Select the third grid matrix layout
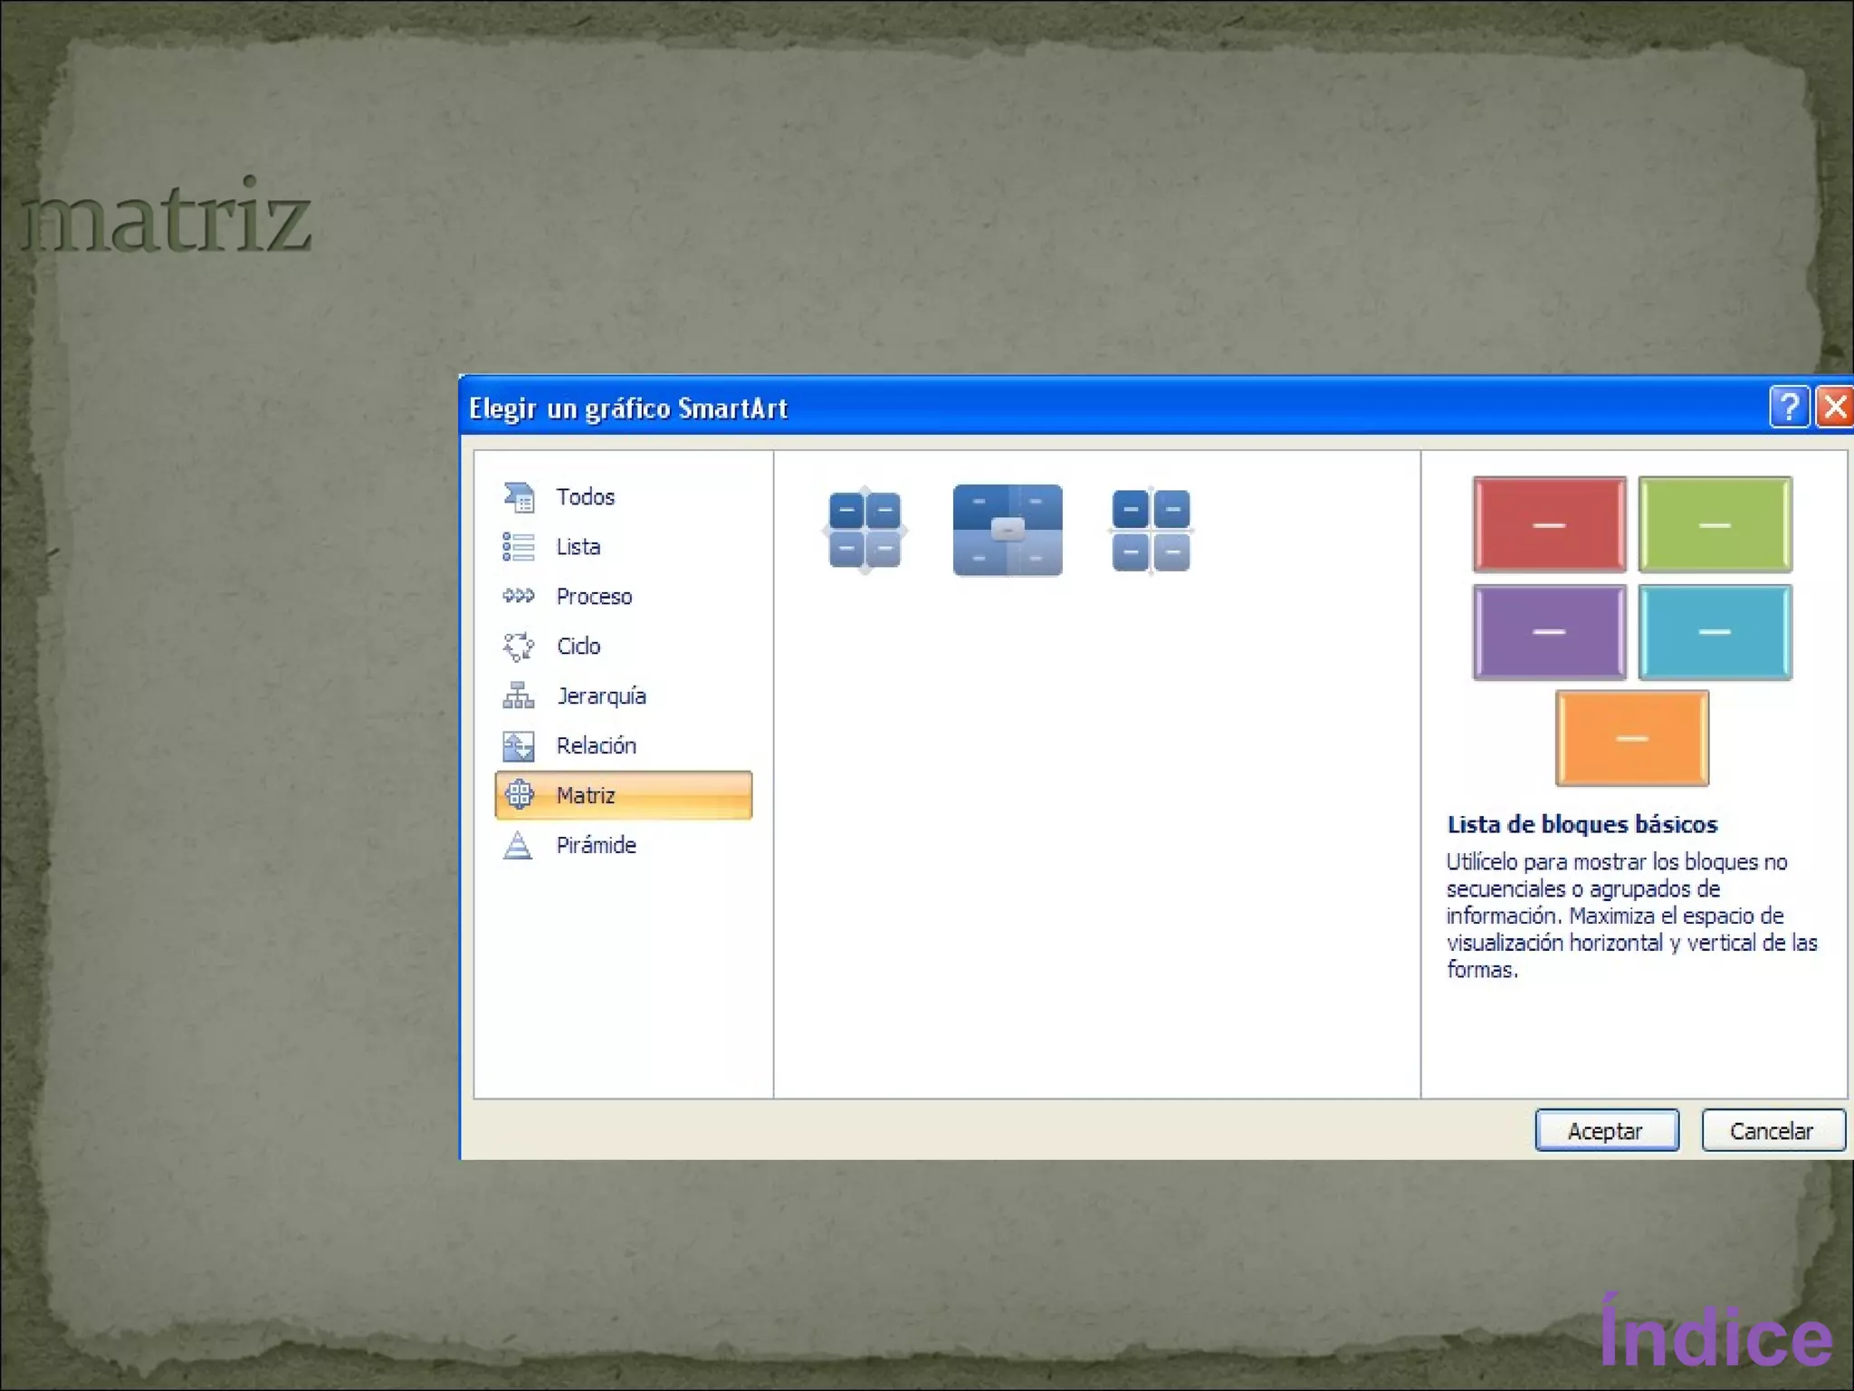This screenshot has height=1391, width=1854. [1151, 530]
